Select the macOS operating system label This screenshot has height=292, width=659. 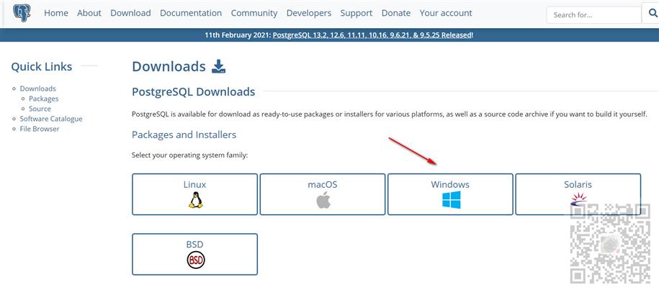[323, 184]
